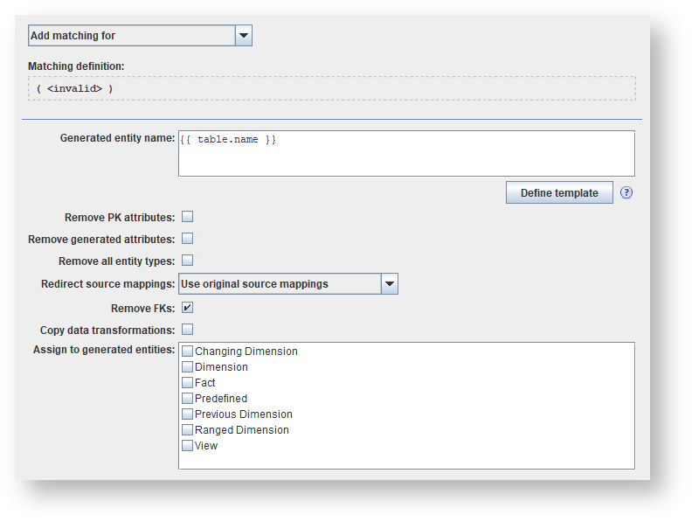Image resolution: width=692 pixels, height=522 pixels.
Task: Expand the Redirect source mappings dropdown arrow
Action: [390, 284]
